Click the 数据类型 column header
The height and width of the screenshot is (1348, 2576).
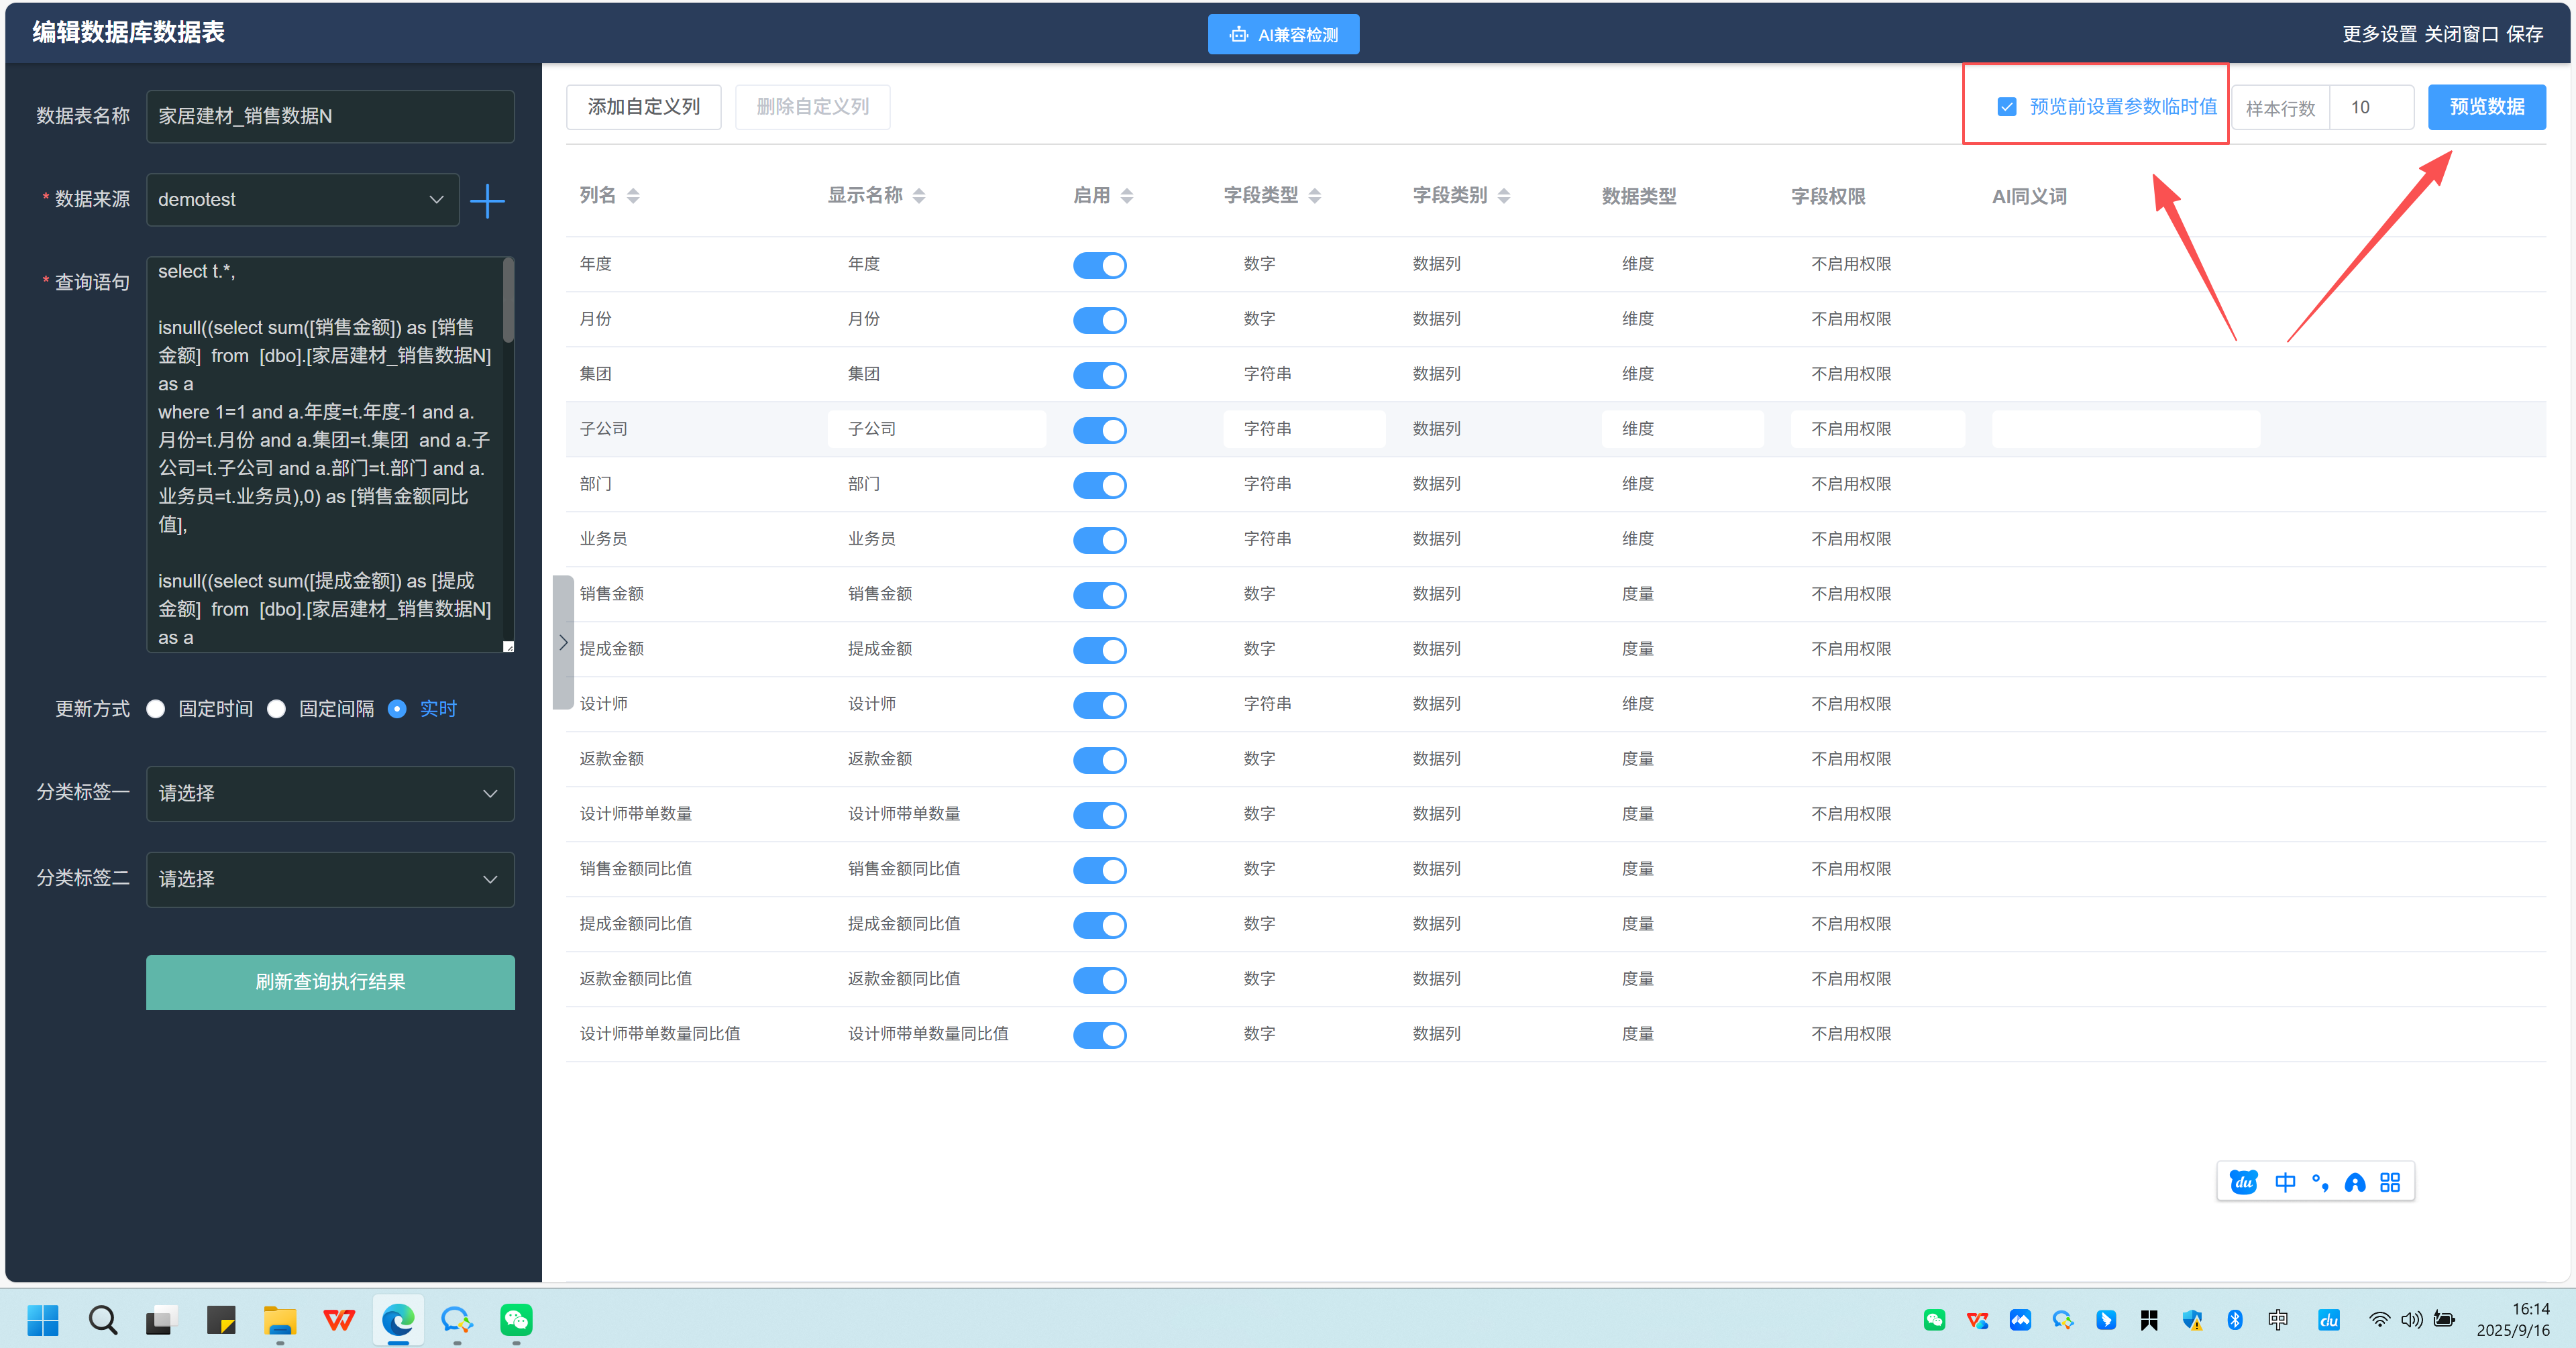1638,197
